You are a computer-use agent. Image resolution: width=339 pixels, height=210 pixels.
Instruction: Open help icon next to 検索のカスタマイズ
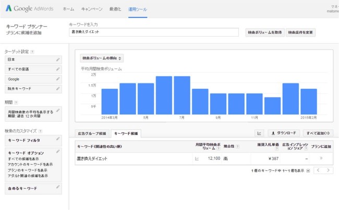(40, 131)
